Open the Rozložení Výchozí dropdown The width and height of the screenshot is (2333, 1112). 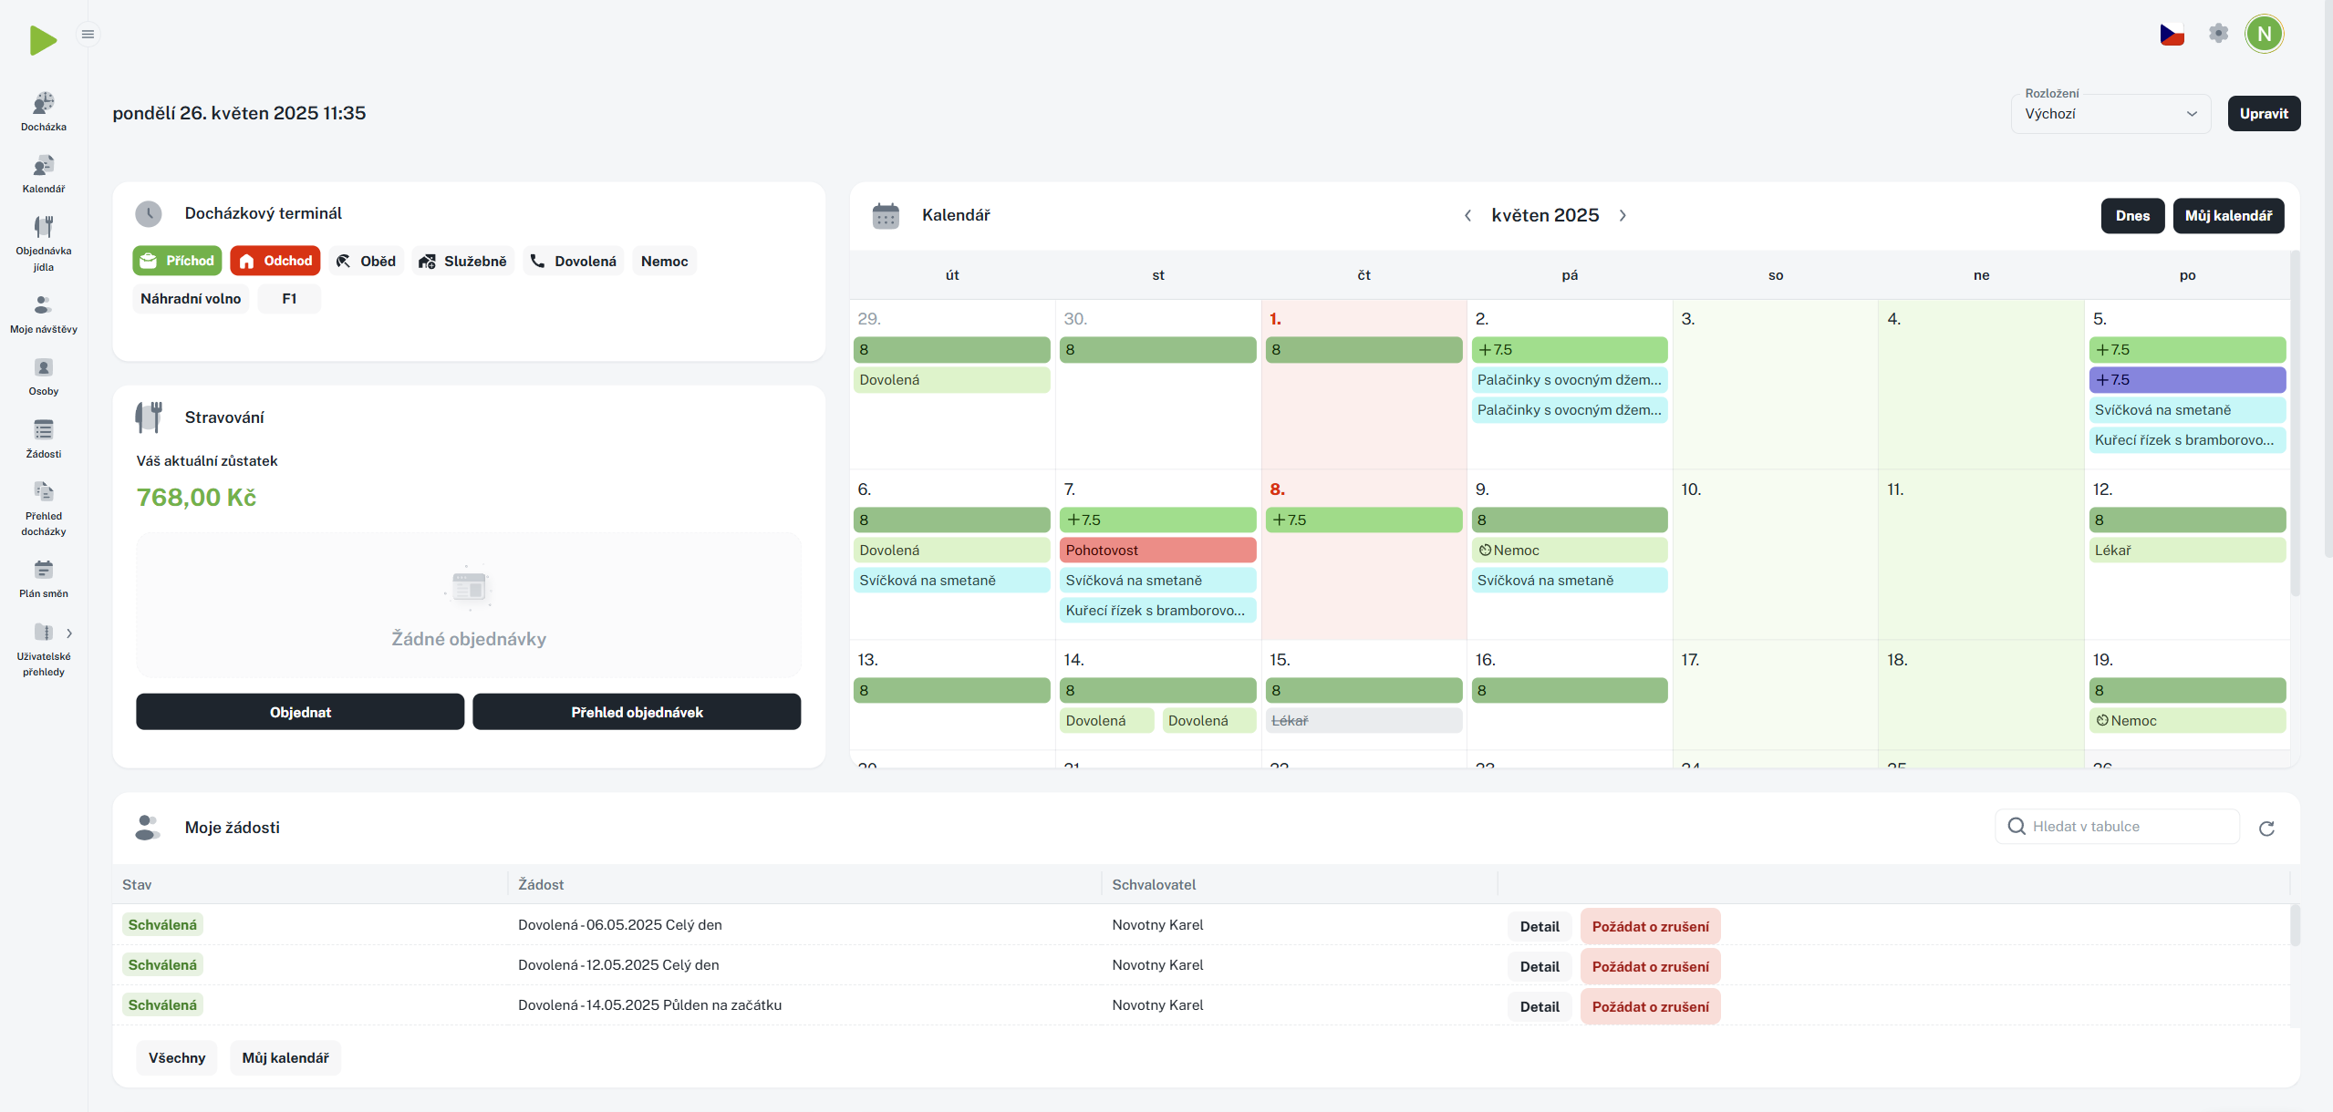2110,114
